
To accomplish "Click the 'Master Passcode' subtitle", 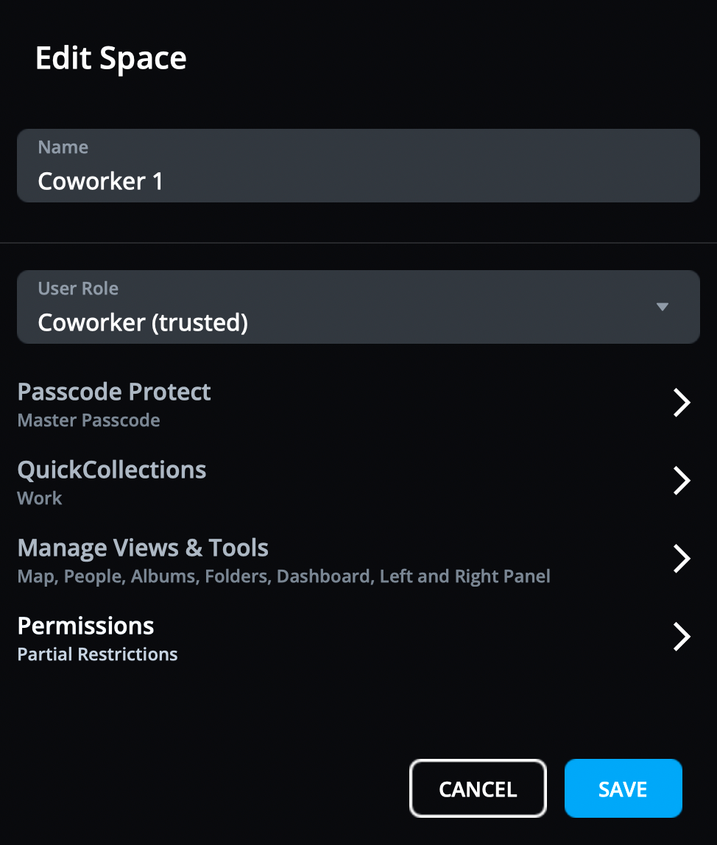I will [88, 421].
